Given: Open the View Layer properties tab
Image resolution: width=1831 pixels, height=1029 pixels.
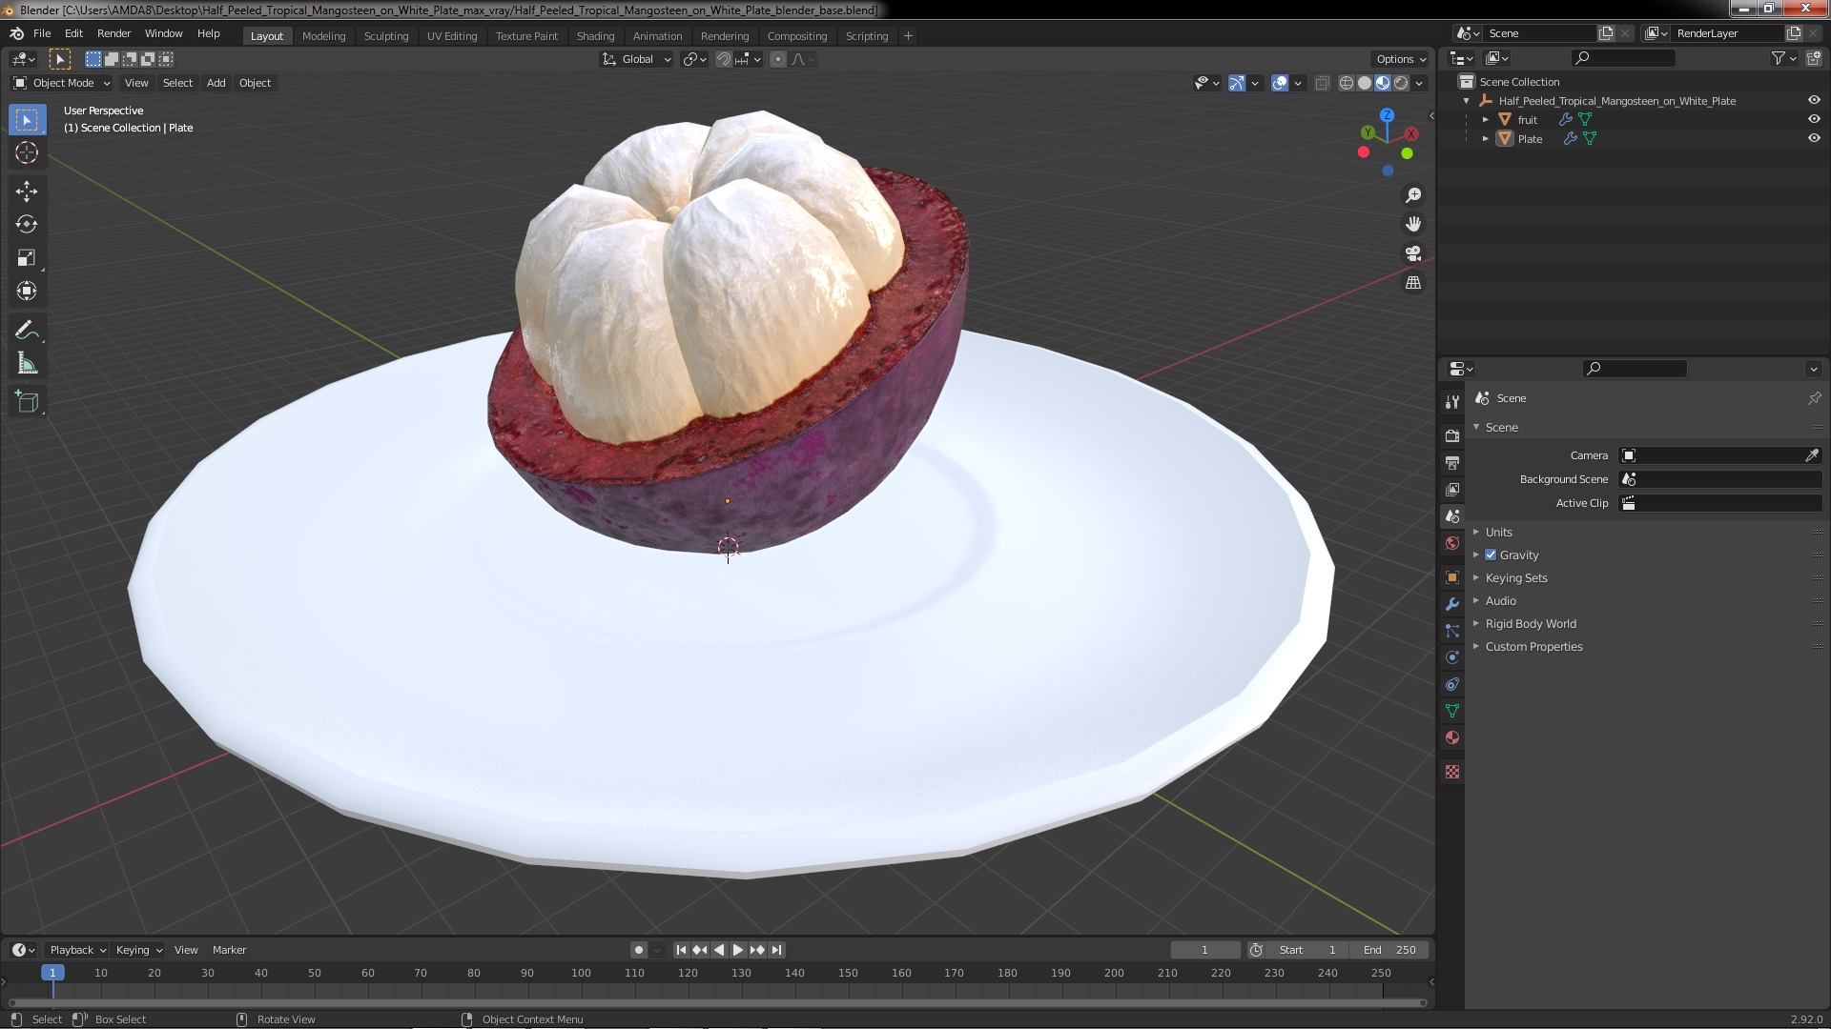Looking at the screenshot, I should click(x=1452, y=489).
